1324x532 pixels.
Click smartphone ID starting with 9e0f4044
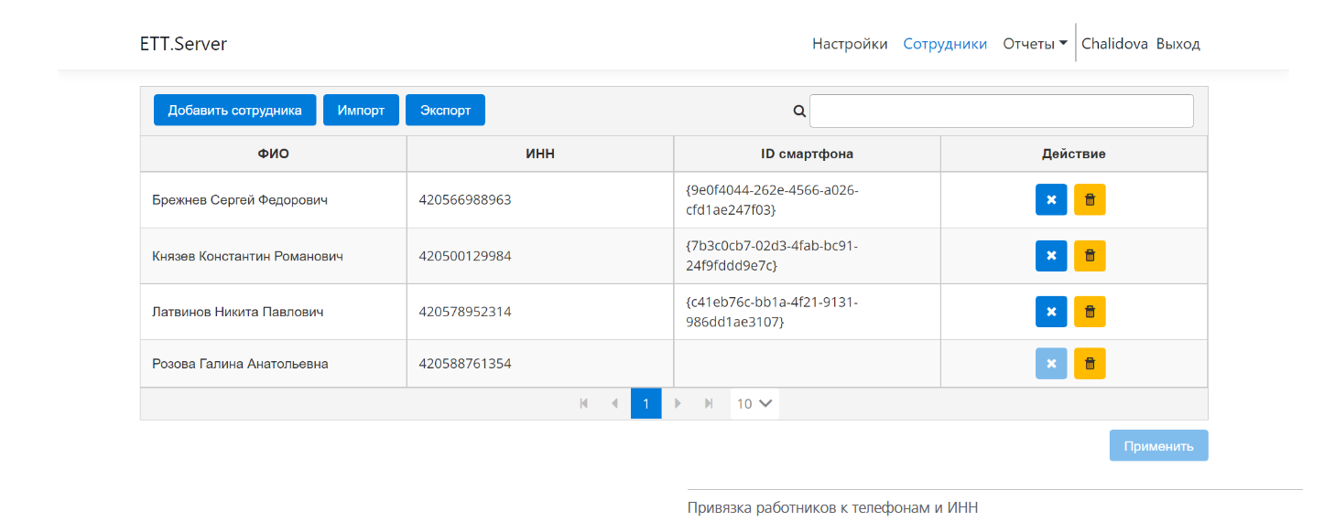tap(772, 200)
